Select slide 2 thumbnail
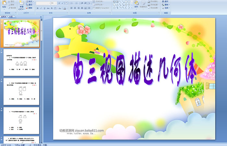This screenshot has height=146, width=227. [21, 62]
